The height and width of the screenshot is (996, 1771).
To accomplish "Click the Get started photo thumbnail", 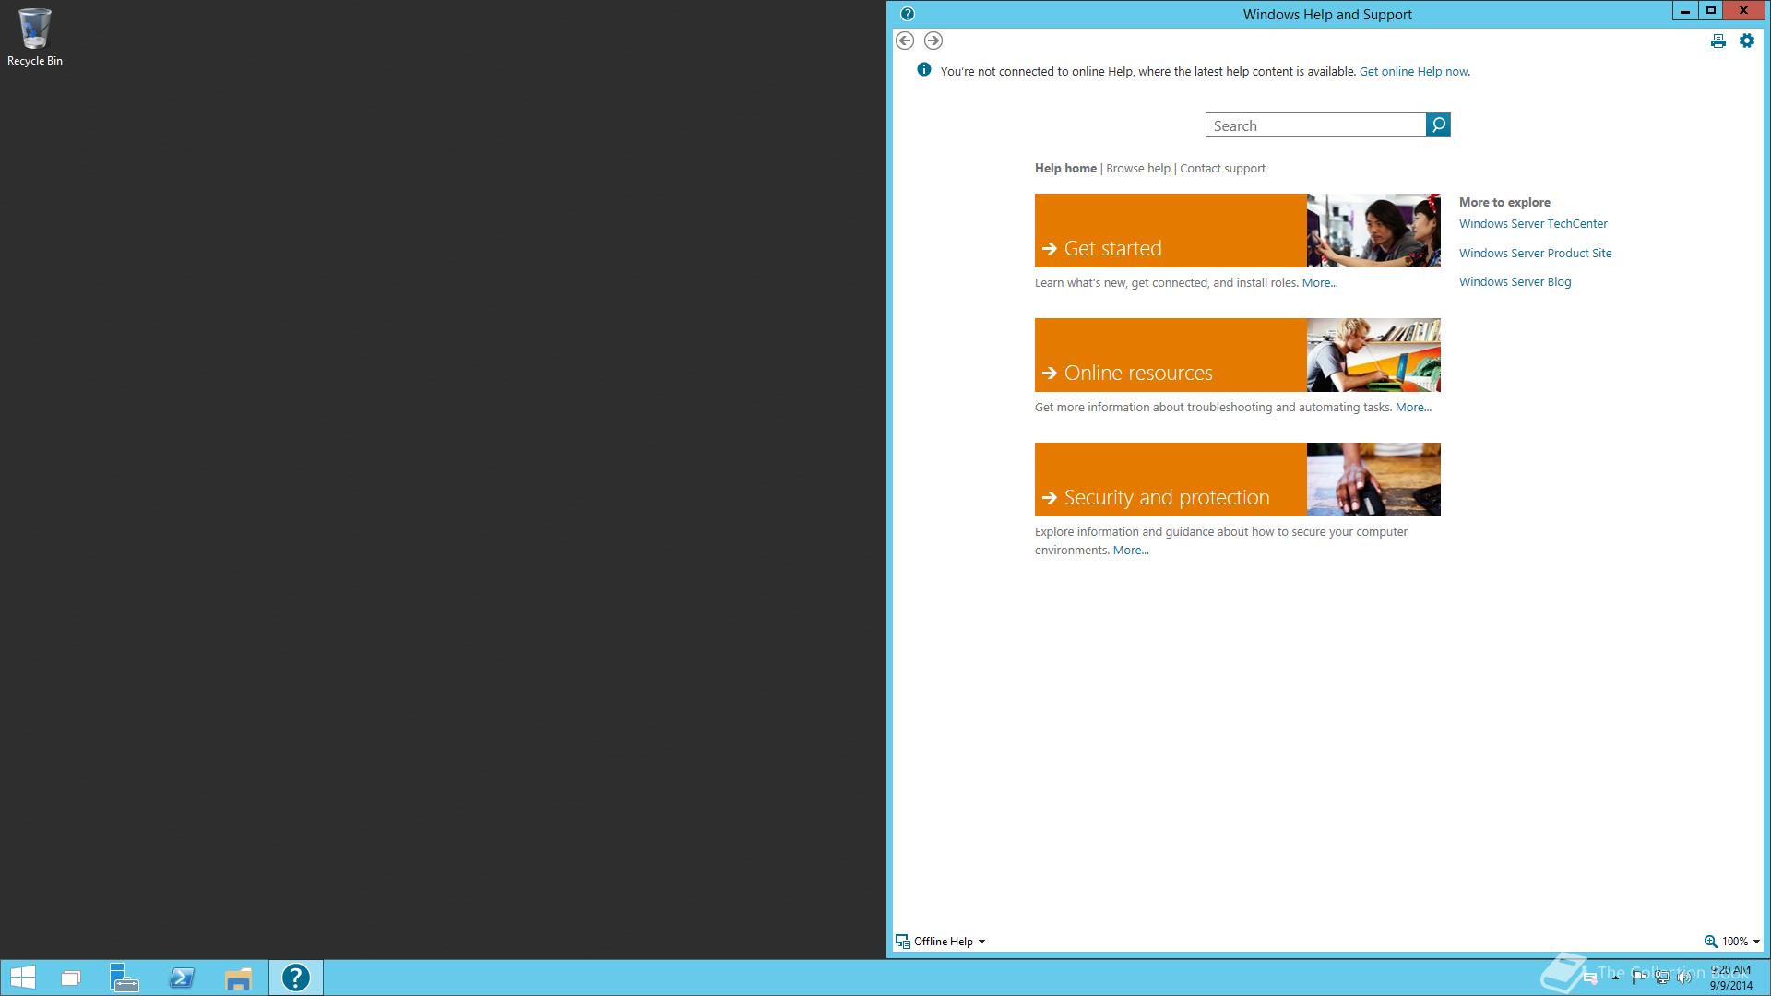I will (1373, 231).
